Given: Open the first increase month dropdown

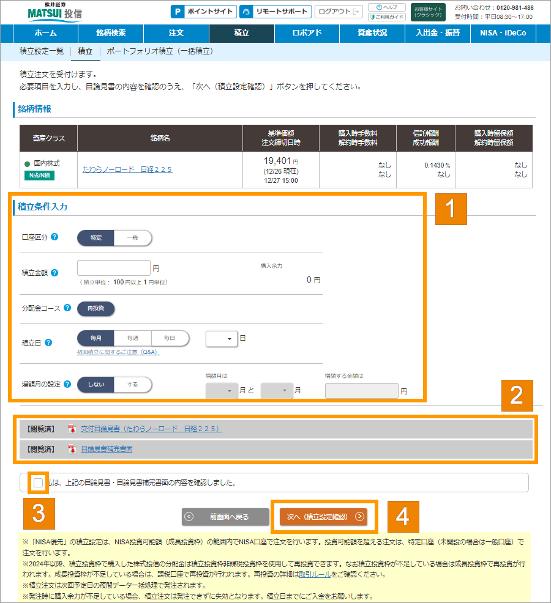Looking at the screenshot, I should 222,391.
